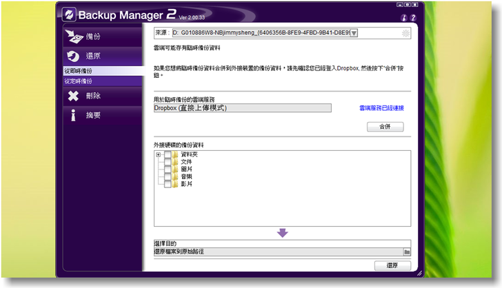Check the 影片 checkbox
Screen dimensions: 502x288
(x=168, y=184)
